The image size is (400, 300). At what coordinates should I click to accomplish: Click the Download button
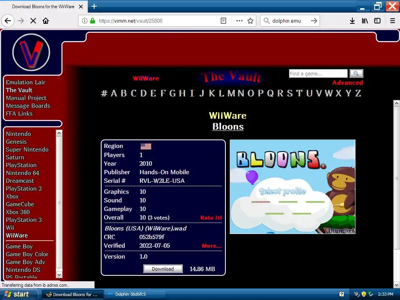[x=163, y=269]
